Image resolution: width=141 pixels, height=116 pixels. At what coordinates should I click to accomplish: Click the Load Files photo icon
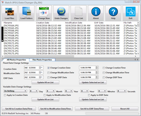(10, 12)
